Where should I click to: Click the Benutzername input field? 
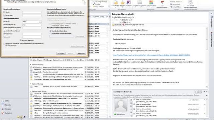32,34
